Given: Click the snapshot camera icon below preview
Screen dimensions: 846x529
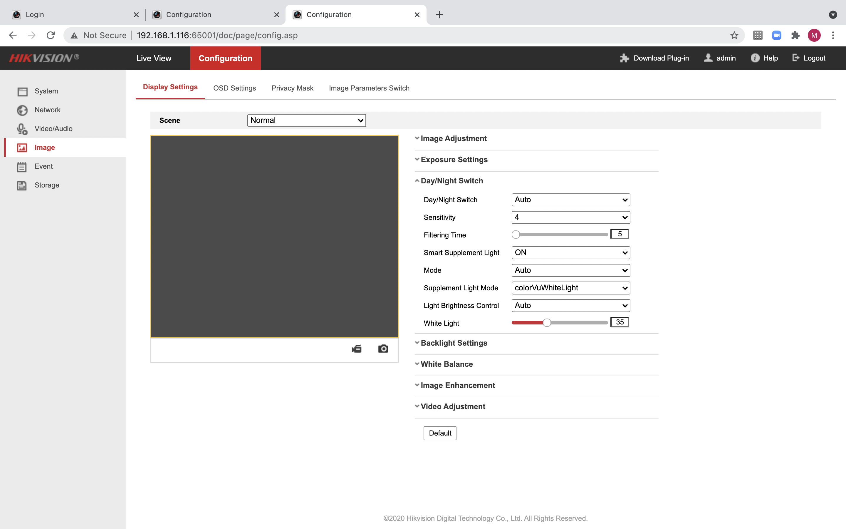Looking at the screenshot, I should click(383, 349).
